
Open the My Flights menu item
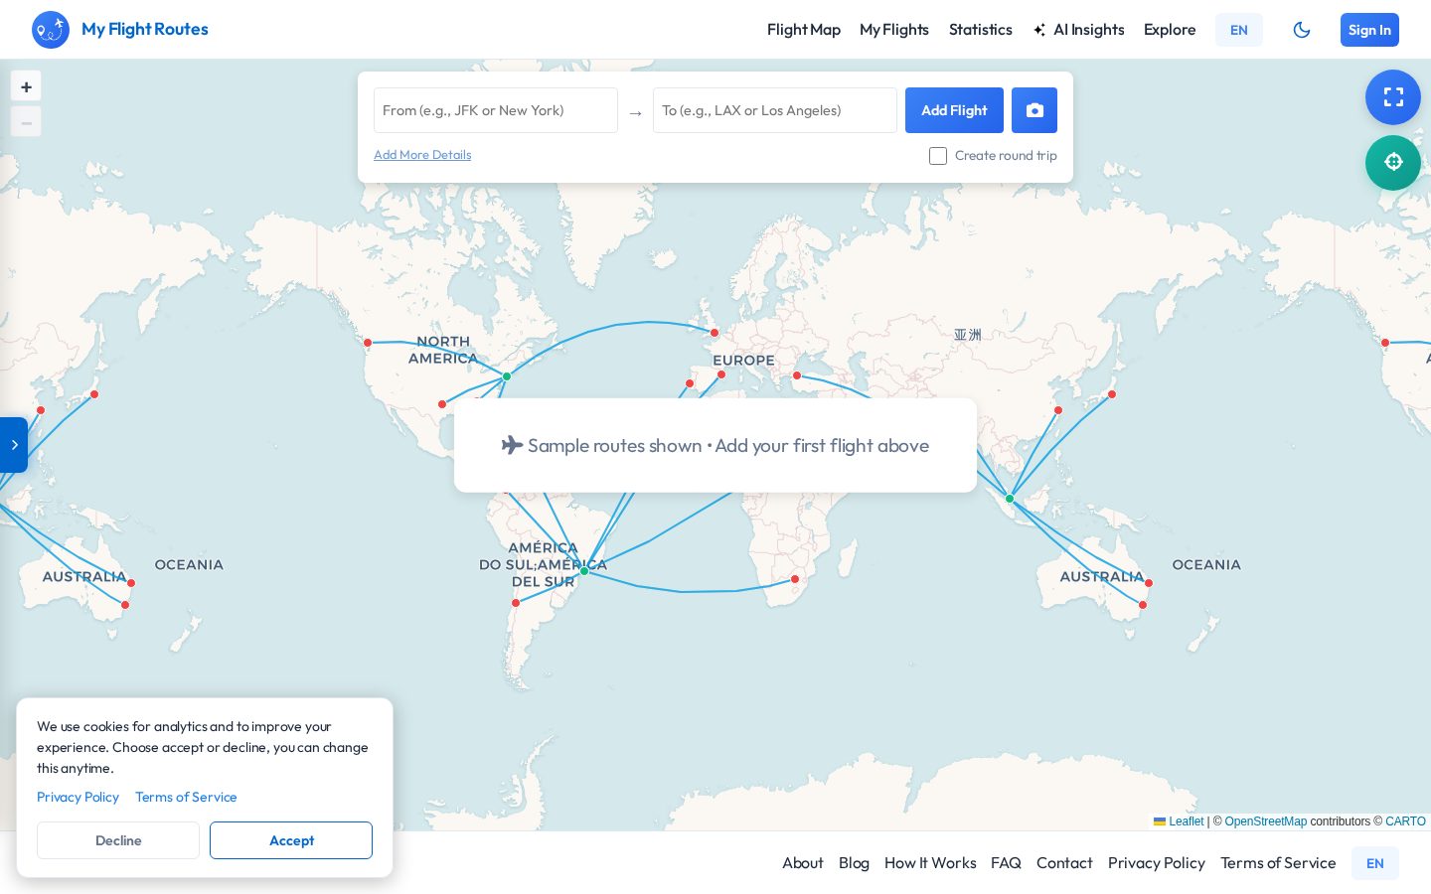[x=894, y=30]
